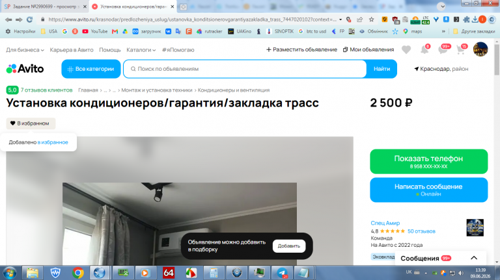This screenshot has height=280, width=500.
Task: Click the Поиск по объявлениям search field
Action: point(245,69)
